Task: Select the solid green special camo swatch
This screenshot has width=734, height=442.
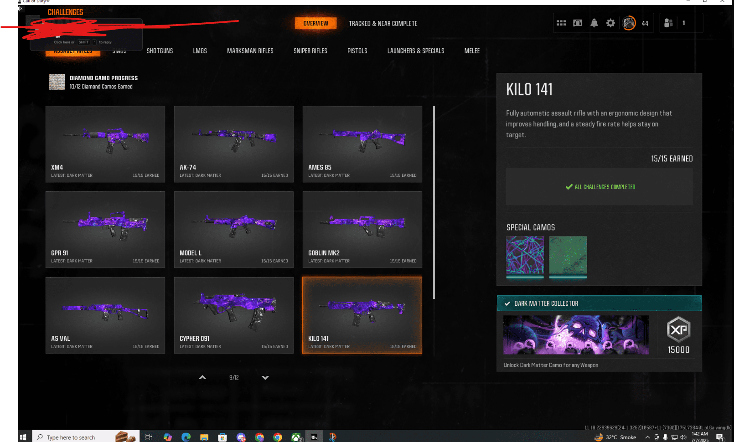Action: click(x=568, y=255)
